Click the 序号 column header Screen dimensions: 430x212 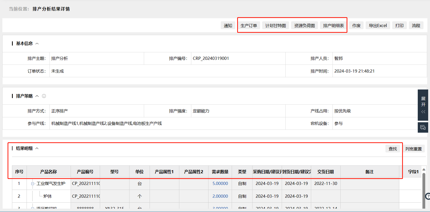[19, 172]
